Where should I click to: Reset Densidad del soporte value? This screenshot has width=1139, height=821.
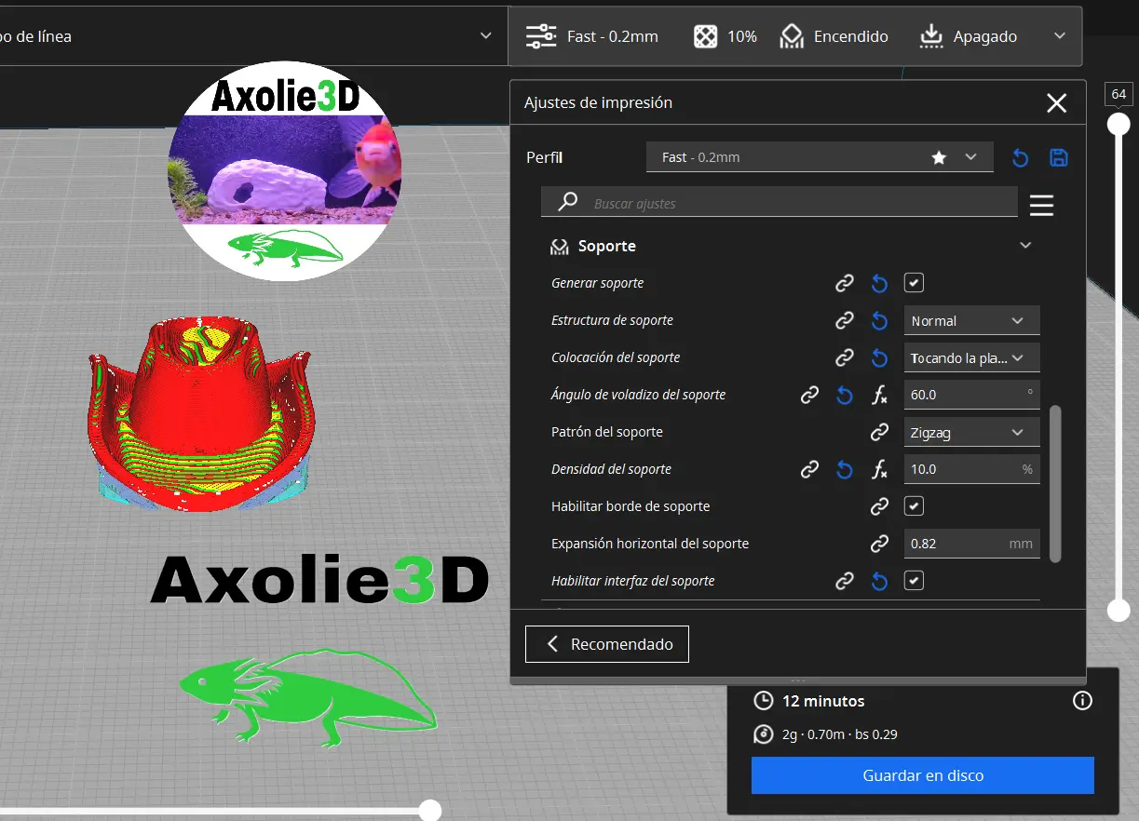(845, 469)
